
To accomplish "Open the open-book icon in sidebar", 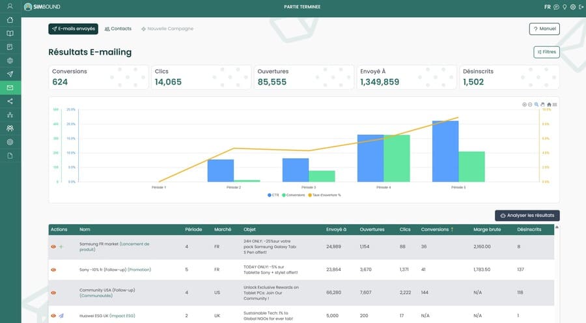I will pos(10,33).
